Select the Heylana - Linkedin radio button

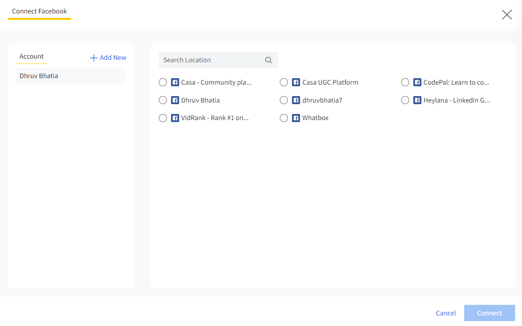point(405,100)
